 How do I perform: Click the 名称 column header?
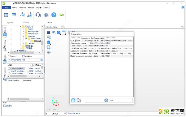click(10, 65)
